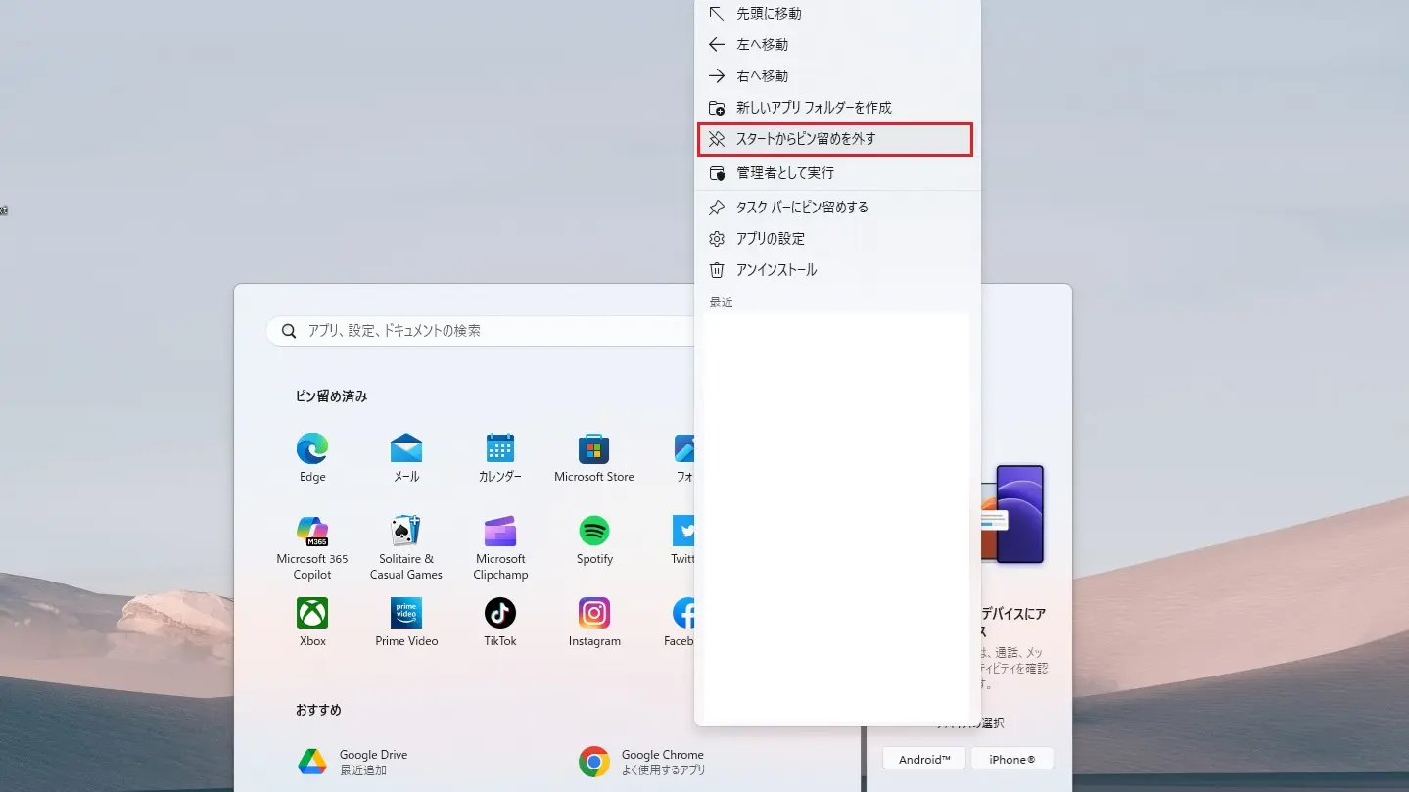Click the ピン留め済み heading
The image size is (1409, 792).
[x=332, y=396]
